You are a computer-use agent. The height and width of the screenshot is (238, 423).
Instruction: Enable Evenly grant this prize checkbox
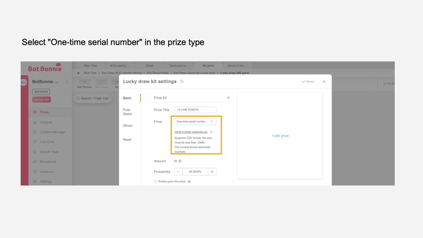coord(156,182)
